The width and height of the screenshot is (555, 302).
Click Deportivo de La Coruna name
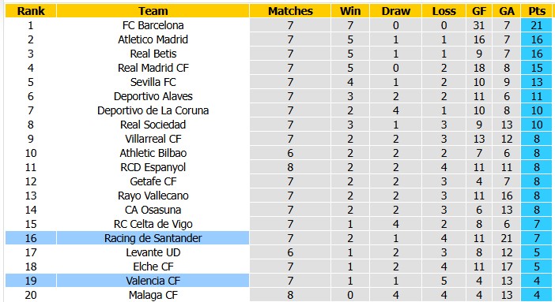coord(153,110)
